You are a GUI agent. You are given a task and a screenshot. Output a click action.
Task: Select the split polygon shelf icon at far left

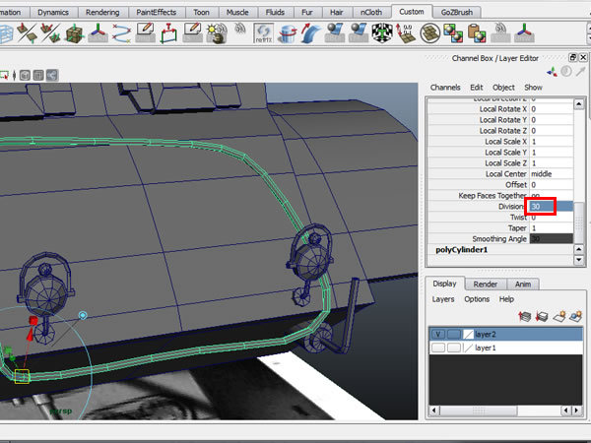[x=27, y=33]
